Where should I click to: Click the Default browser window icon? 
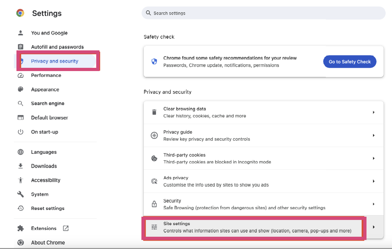tap(21, 118)
